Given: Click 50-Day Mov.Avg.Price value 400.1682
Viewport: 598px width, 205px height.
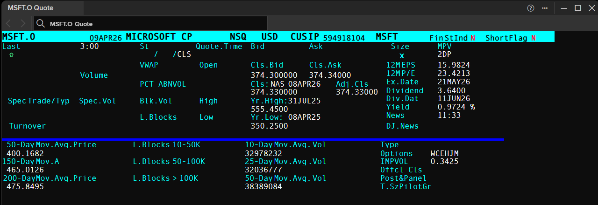Looking at the screenshot, I should point(25,154).
